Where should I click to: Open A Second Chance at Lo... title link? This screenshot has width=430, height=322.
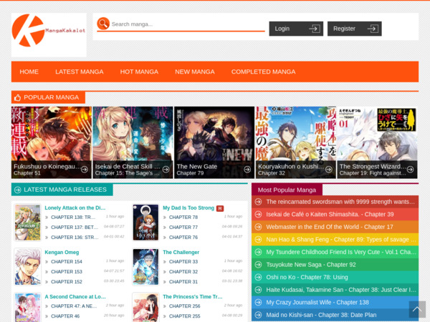coord(75,296)
